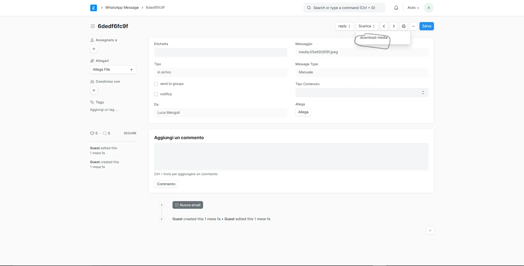This screenshot has width=524, height=266.
Task: Open the comments counter icon in the sidebar
Action: pyautogui.click(x=105, y=133)
